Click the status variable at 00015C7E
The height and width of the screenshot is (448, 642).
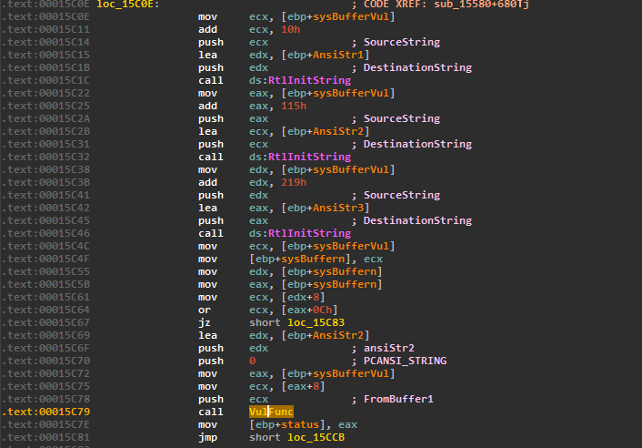(x=300, y=424)
